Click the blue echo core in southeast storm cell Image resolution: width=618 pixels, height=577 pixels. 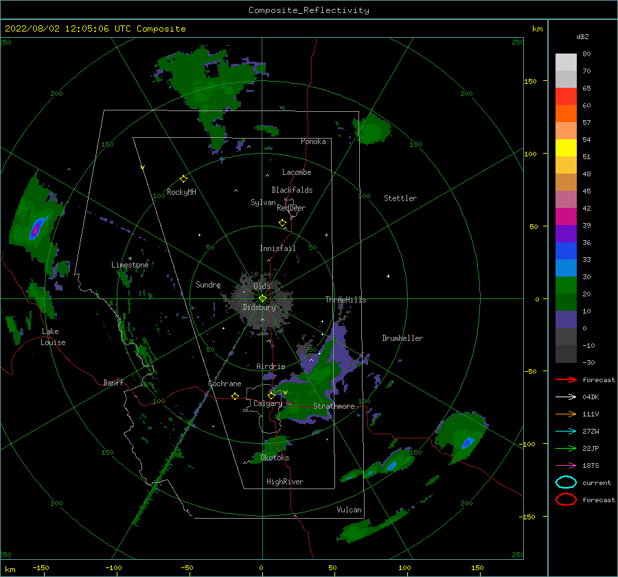pyautogui.click(x=467, y=443)
